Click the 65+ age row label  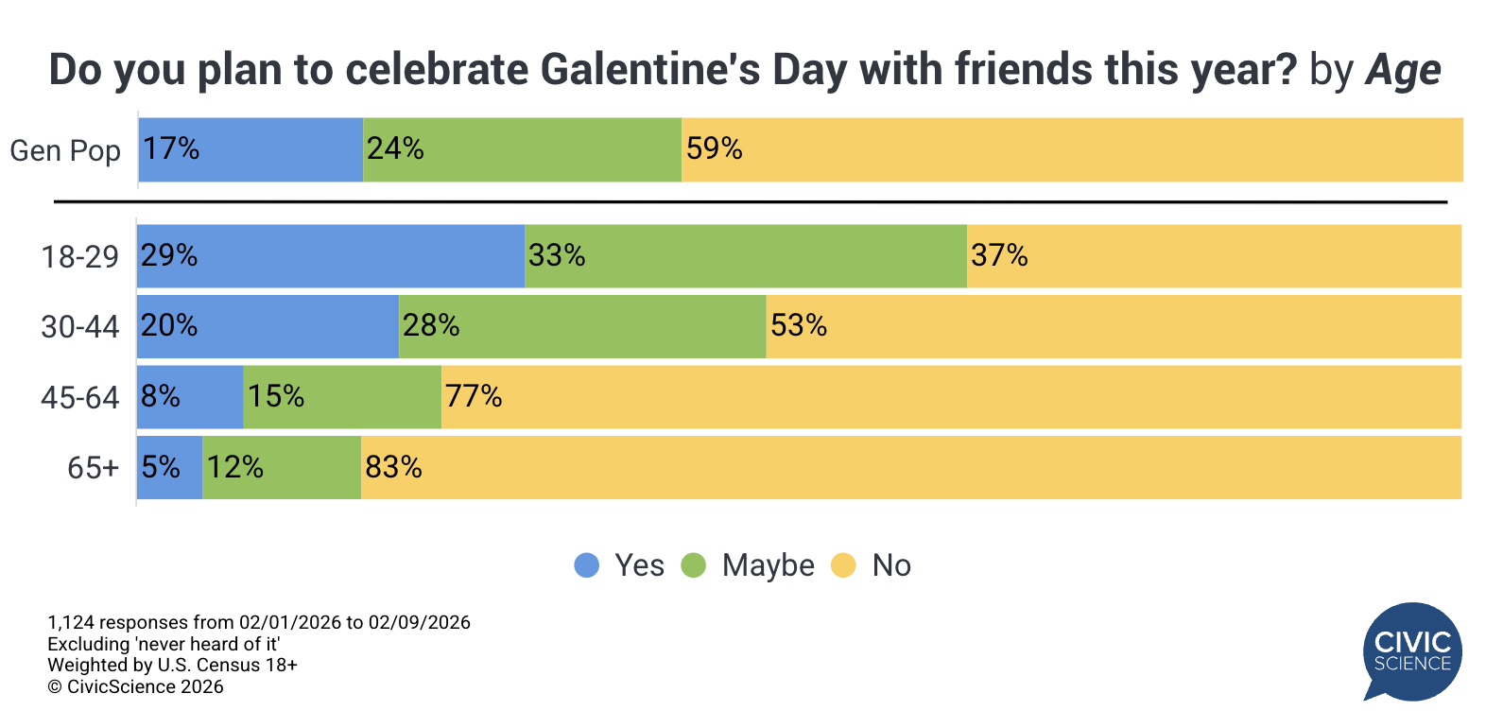pyautogui.click(x=93, y=468)
